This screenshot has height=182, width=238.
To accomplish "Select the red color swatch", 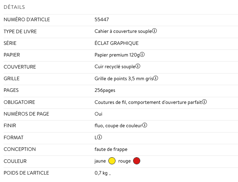I will pyautogui.click(x=137, y=161).
